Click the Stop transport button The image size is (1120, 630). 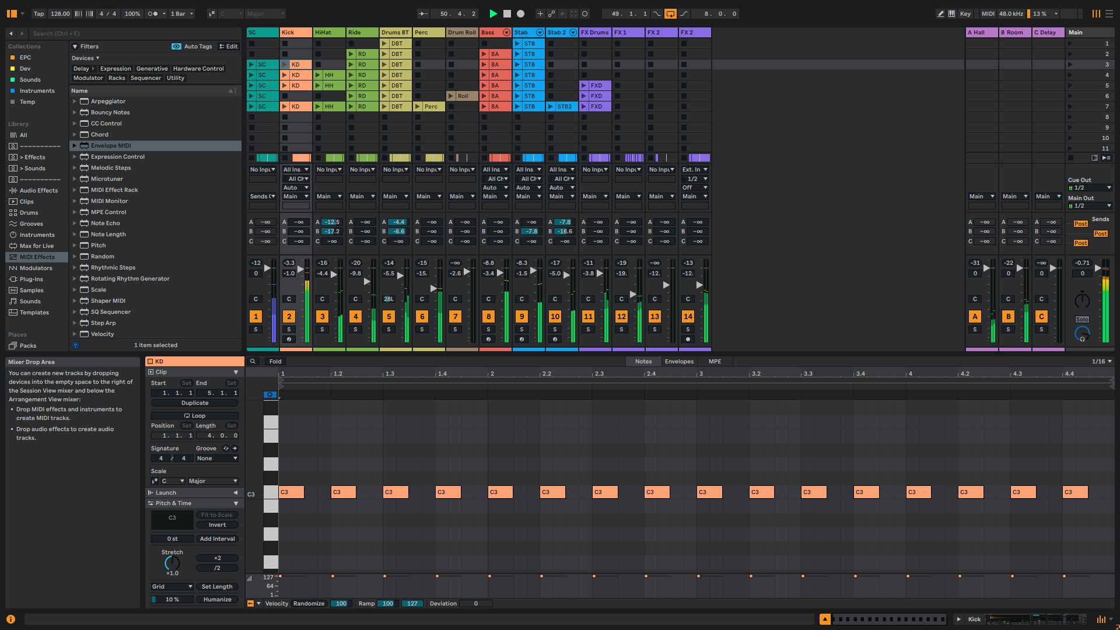pos(507,13)
